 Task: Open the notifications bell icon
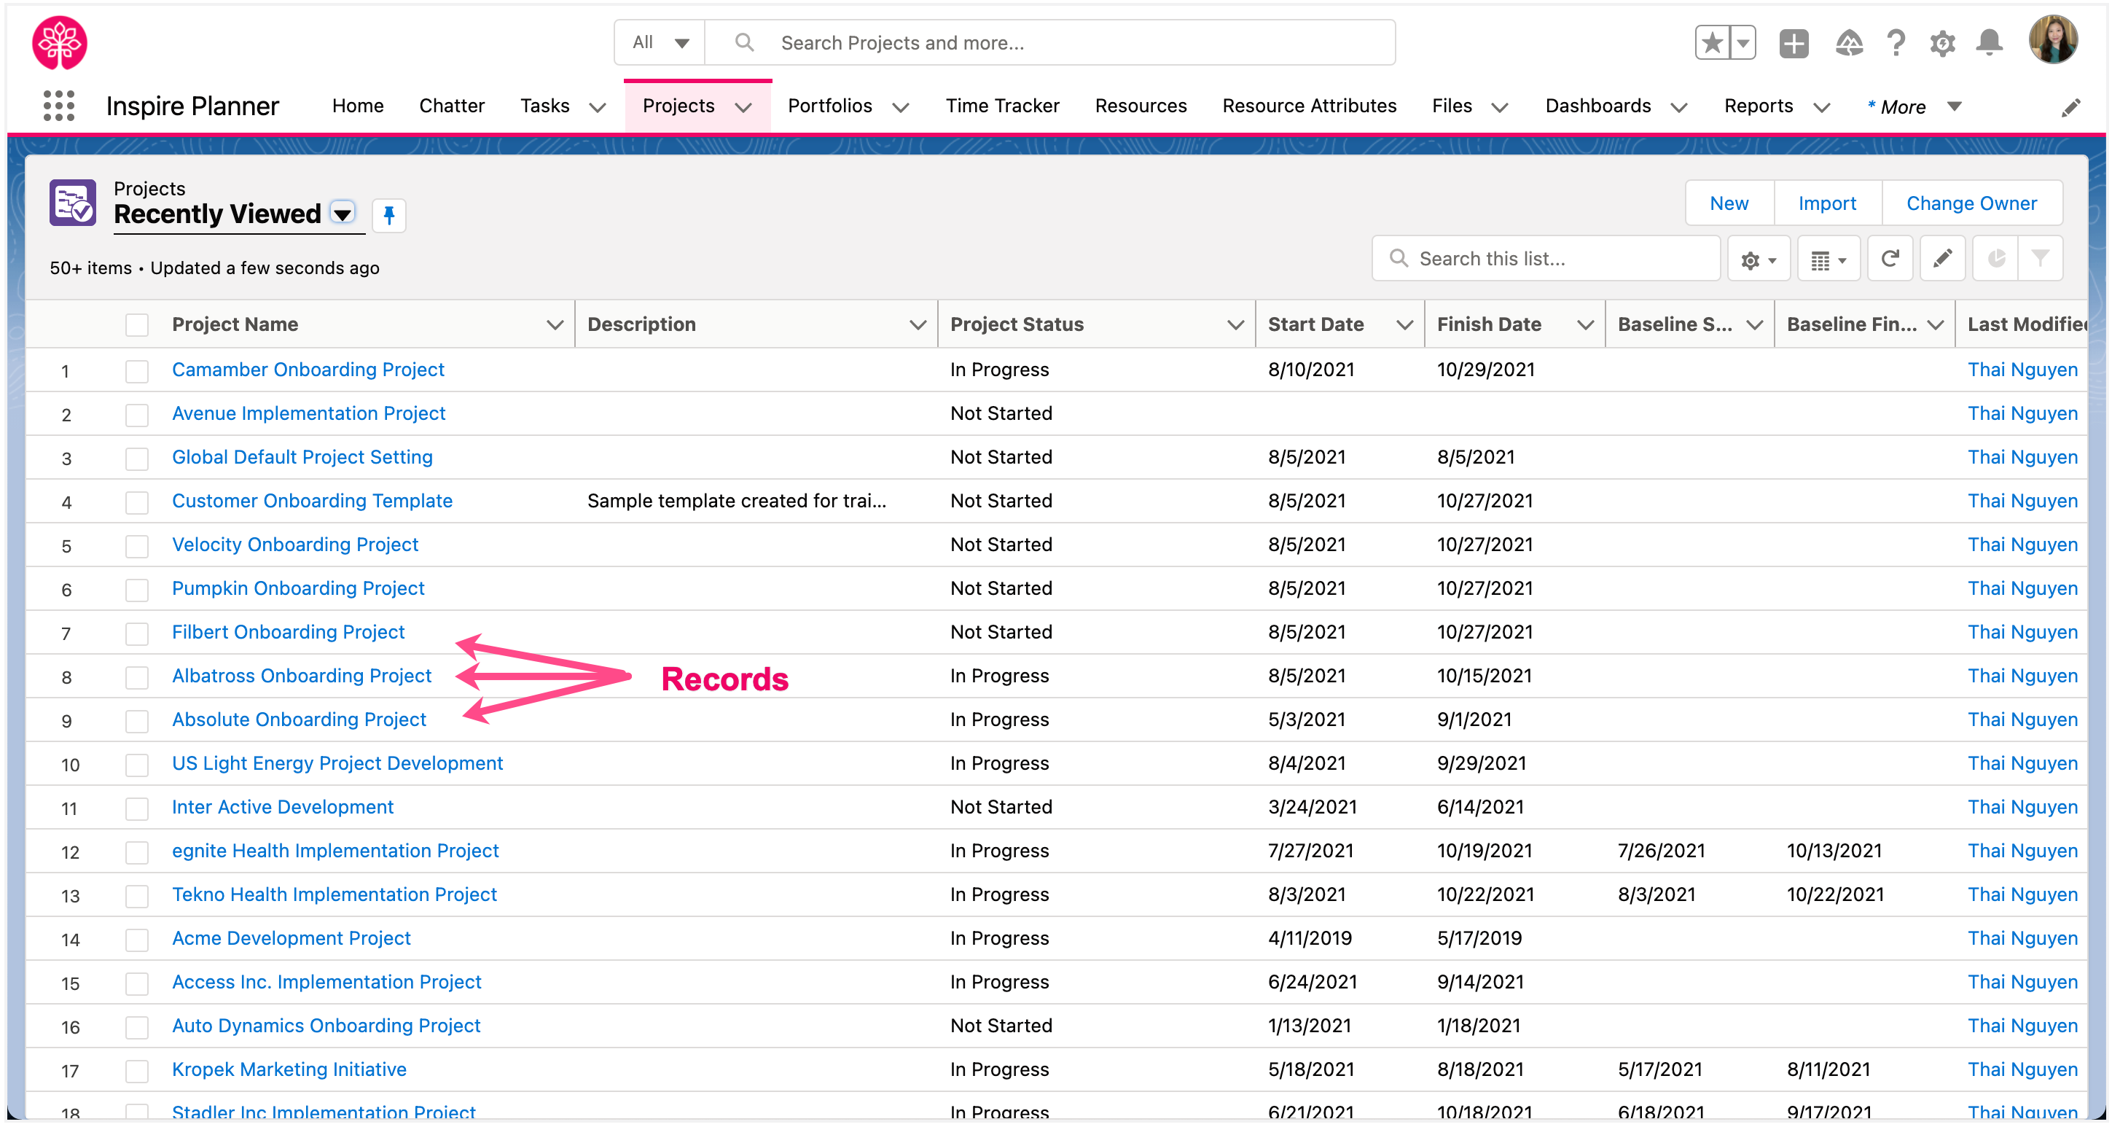tap(1989, 42)
